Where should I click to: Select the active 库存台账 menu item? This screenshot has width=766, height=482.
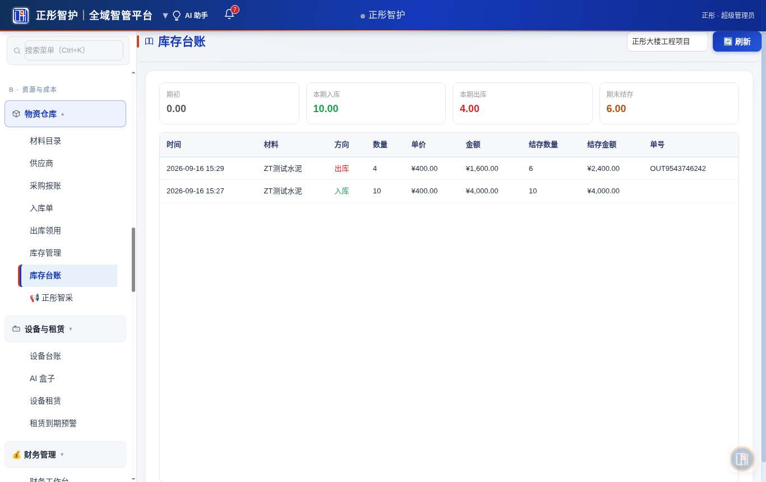click(x=67, y=275)
